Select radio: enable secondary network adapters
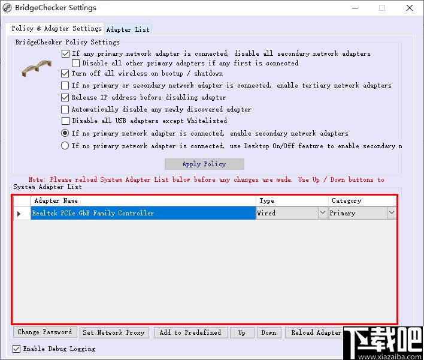Screen dimensions: 424x360 pyautogui.click(x=65, y=133)
